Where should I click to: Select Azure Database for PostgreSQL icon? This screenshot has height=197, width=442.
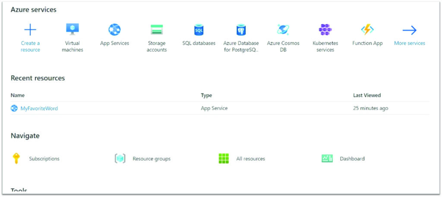tap(241, 30)
